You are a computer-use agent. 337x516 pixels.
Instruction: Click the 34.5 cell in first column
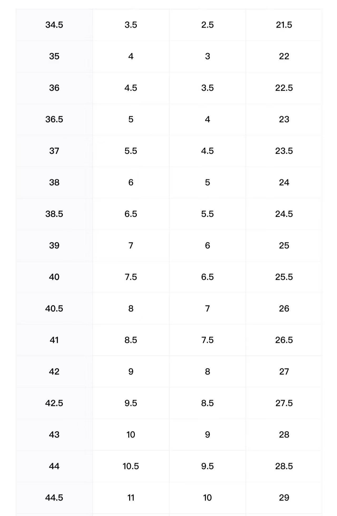coord(54,25)
